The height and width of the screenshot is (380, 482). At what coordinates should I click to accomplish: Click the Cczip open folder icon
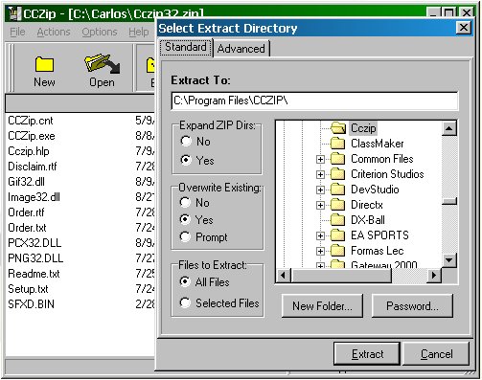coord(338,128)
